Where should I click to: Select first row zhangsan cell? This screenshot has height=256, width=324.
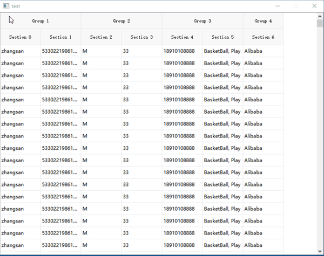pos(21,51)
